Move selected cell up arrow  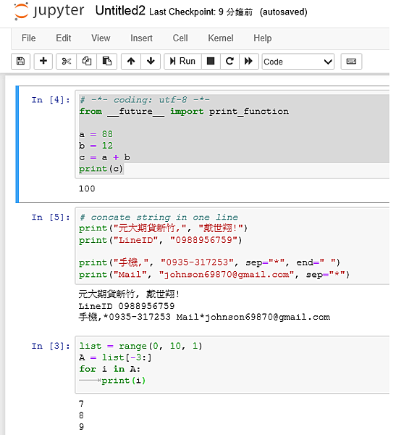pos(131,61)
